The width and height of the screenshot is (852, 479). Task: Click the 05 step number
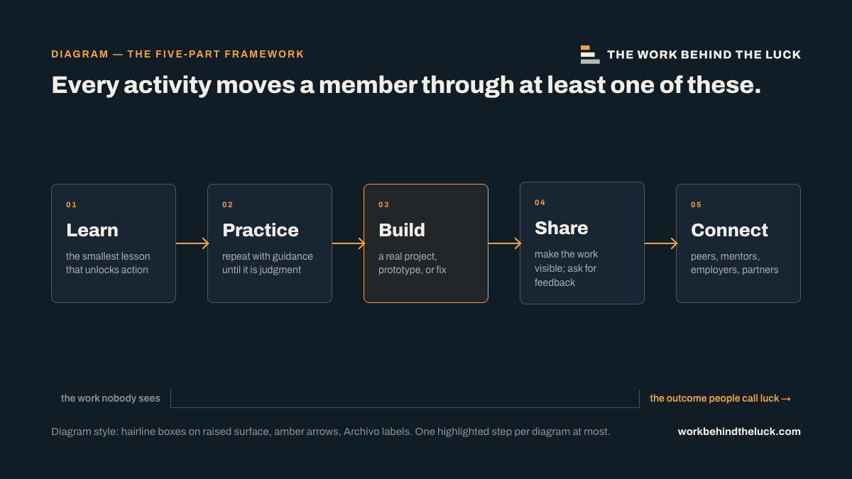pyautogui.click(x=697, y=204)
